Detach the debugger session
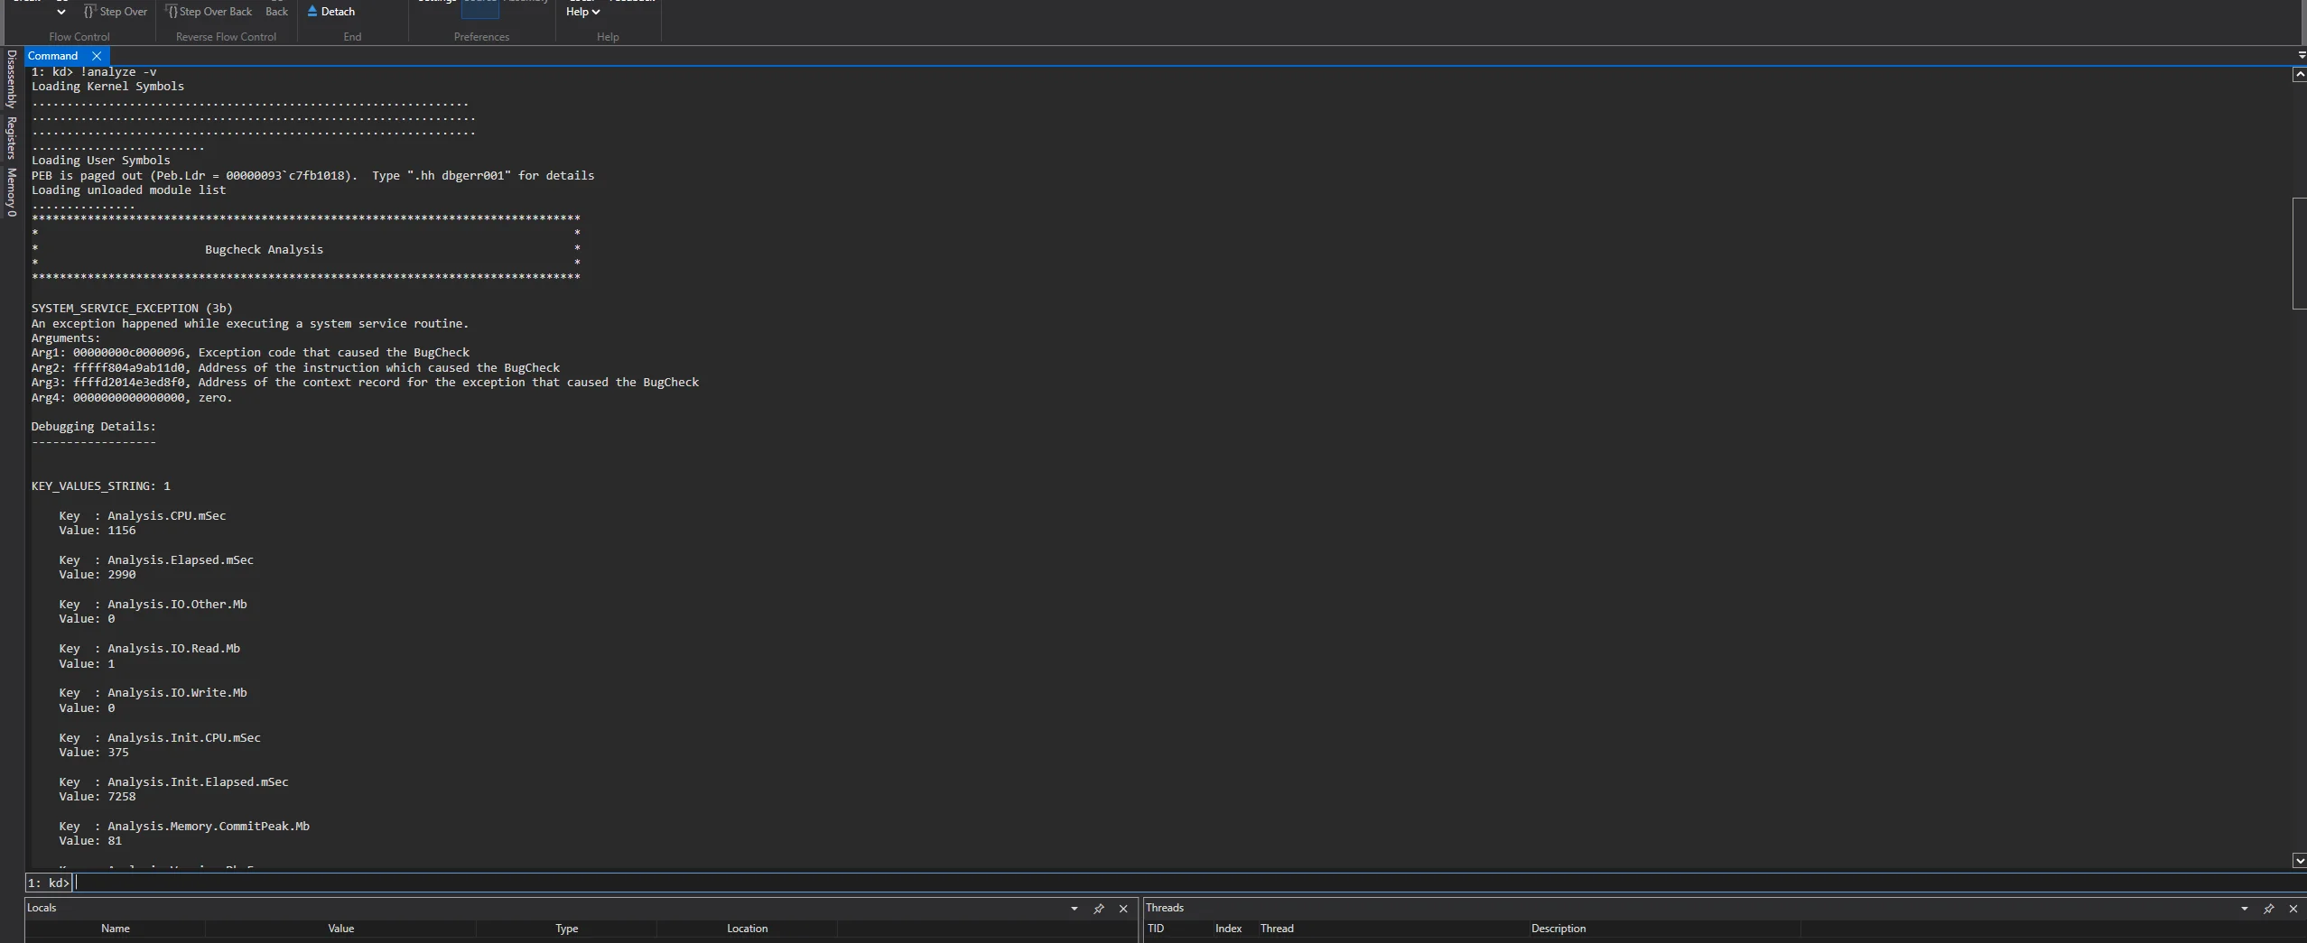Screen dimensions: 2307x943 tap(330, 12)
